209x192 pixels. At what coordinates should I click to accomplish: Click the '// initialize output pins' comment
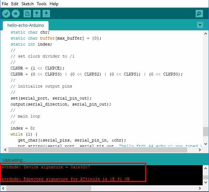pyautogui.click(x=41, y=86)
